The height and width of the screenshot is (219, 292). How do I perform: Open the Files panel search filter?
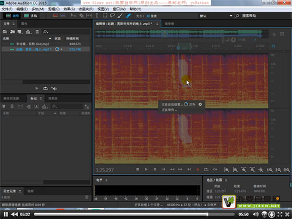click(46, 32)
